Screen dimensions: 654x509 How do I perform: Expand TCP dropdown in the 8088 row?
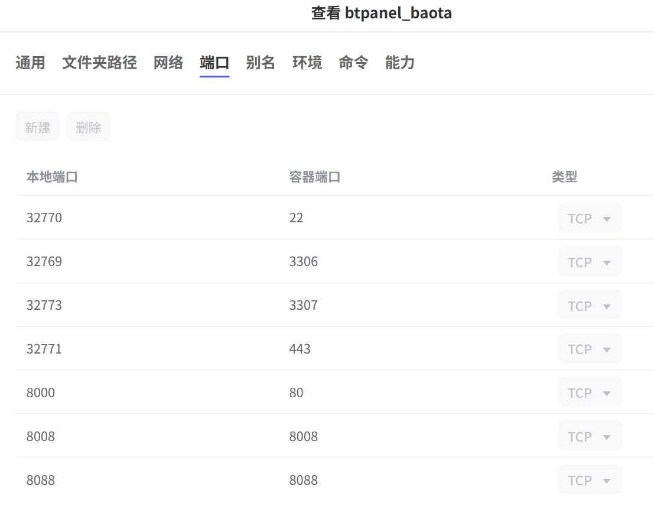pyautogui.click(x=590, y=479)
